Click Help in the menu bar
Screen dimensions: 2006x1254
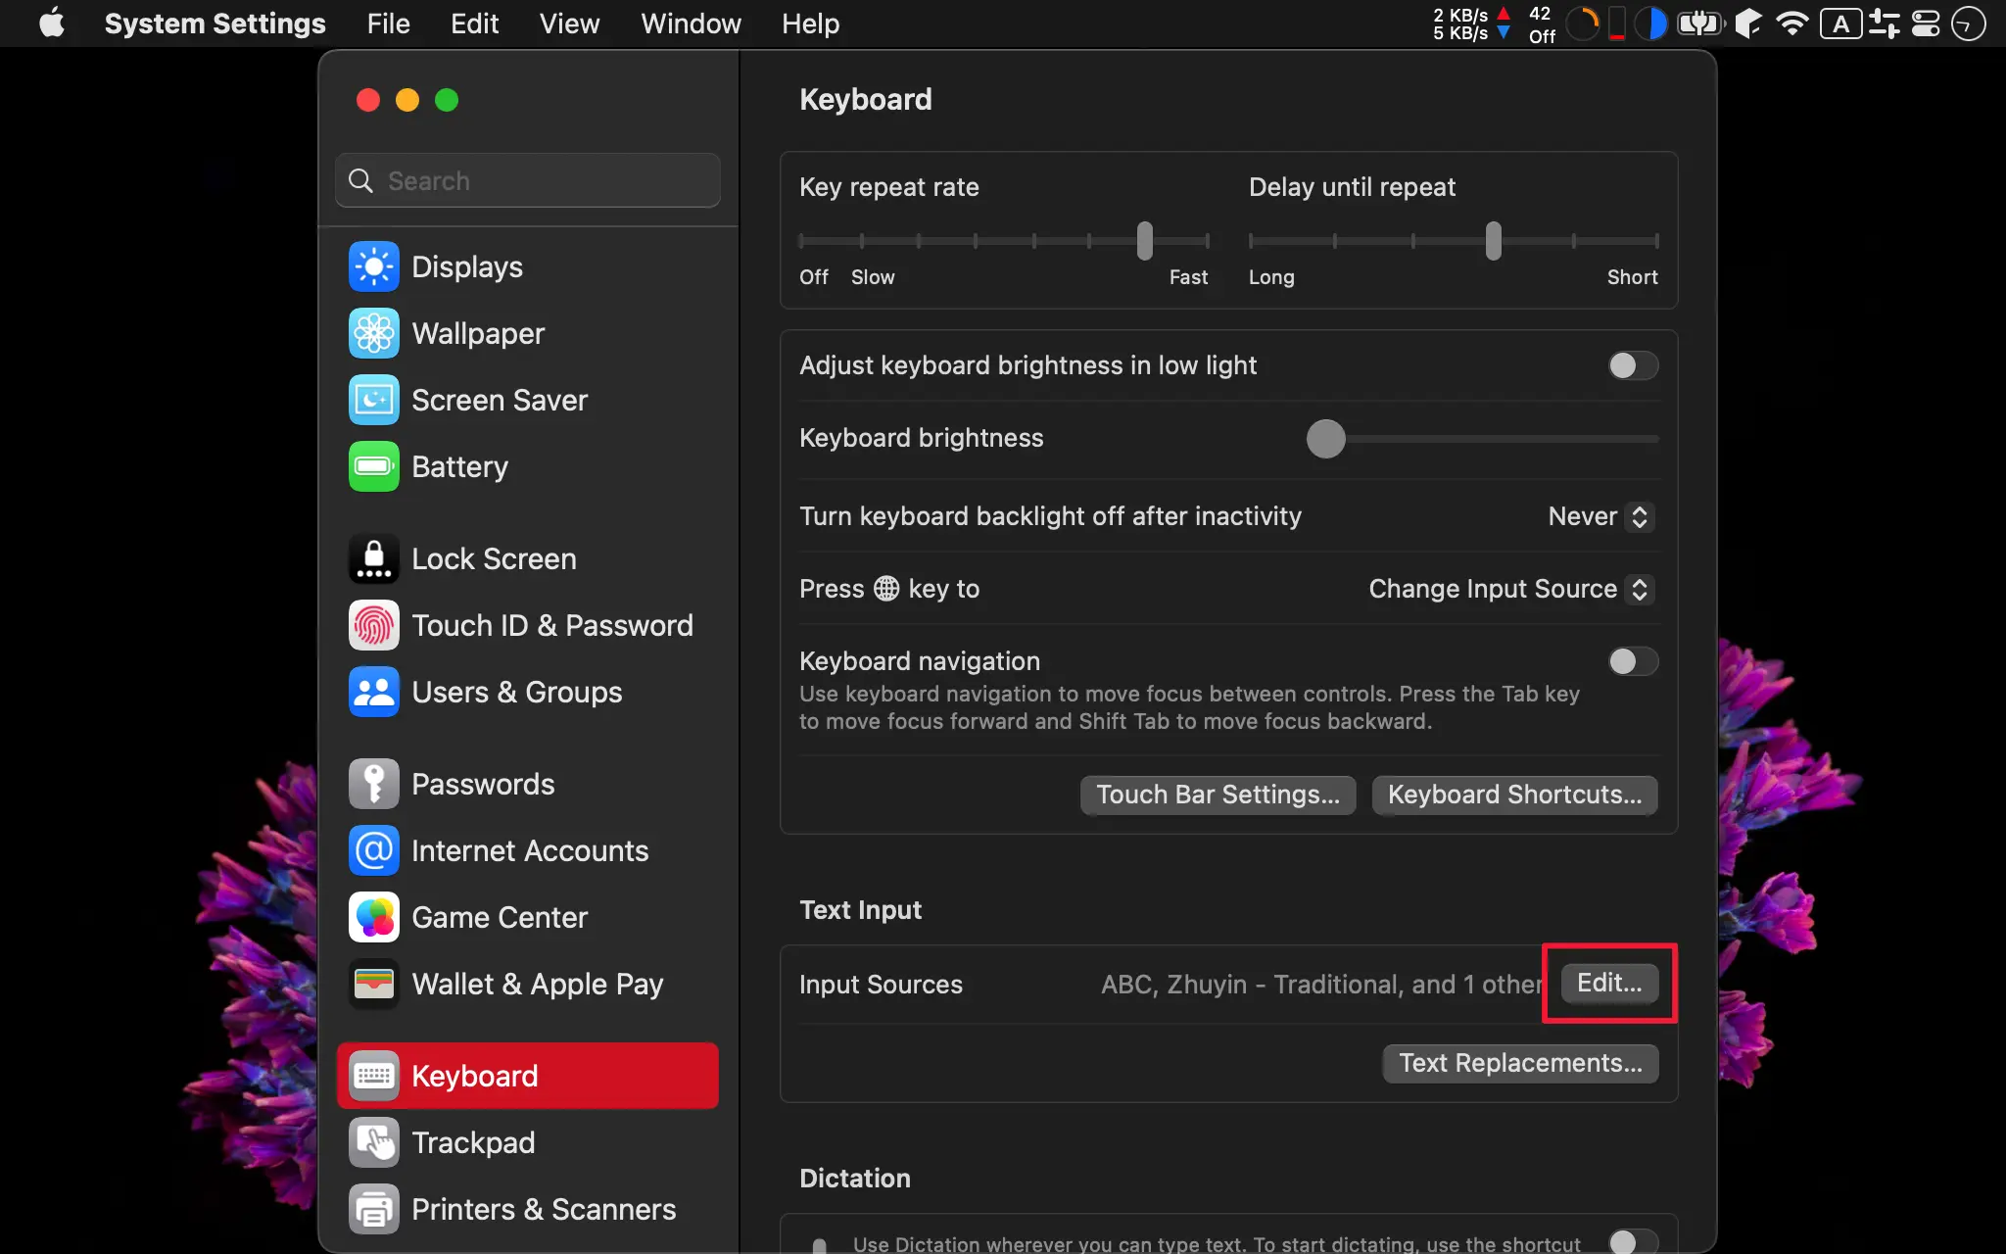click(x=810, y=24)
